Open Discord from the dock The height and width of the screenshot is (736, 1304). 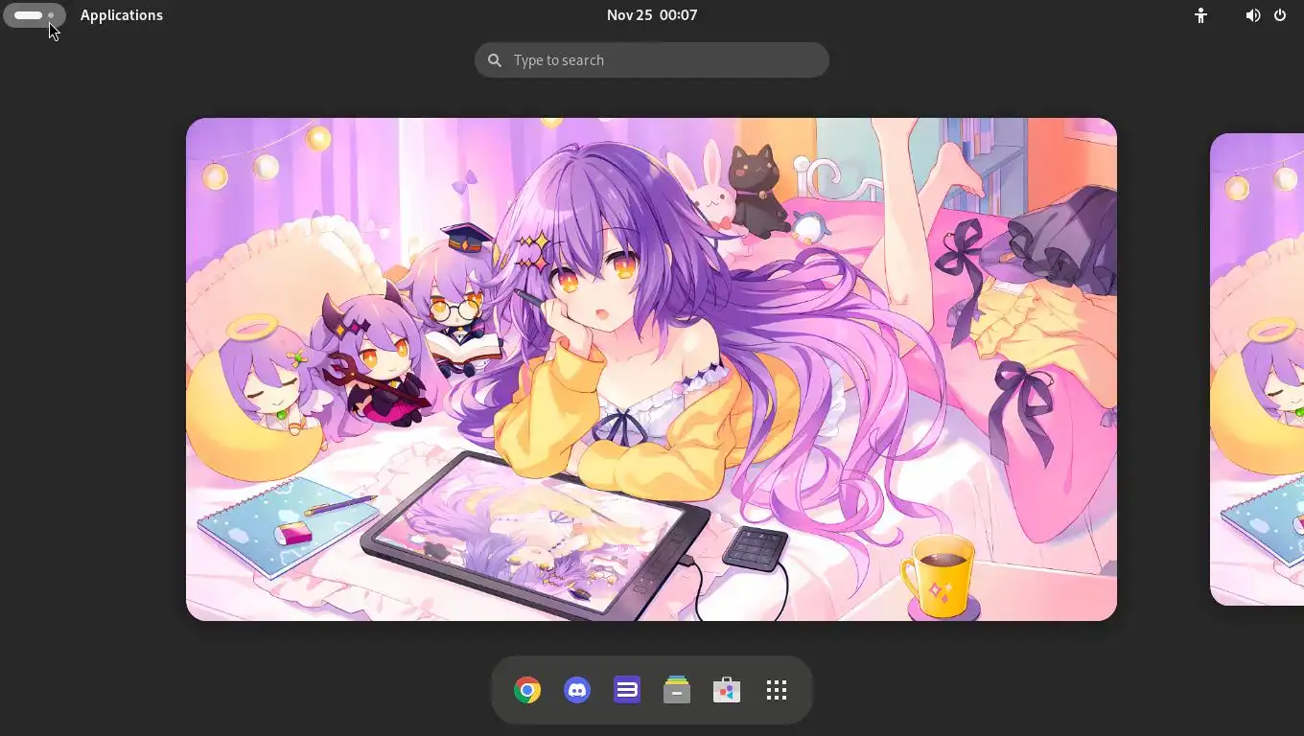(x=577, y=690)
